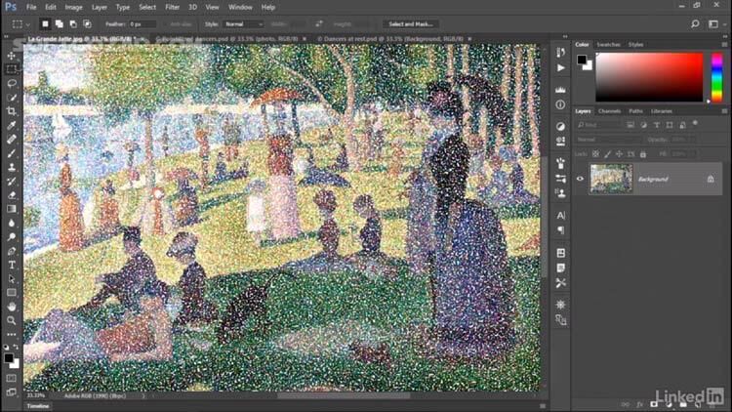Open the Color panel options menu
This screenshot has height=412, width=732.
click(724, 44)
